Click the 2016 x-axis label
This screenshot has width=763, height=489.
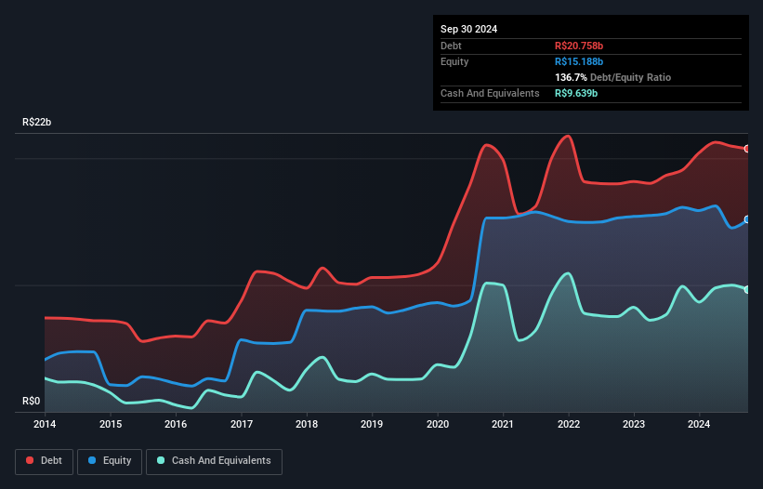pyautogui.click(x=176, y=424)
